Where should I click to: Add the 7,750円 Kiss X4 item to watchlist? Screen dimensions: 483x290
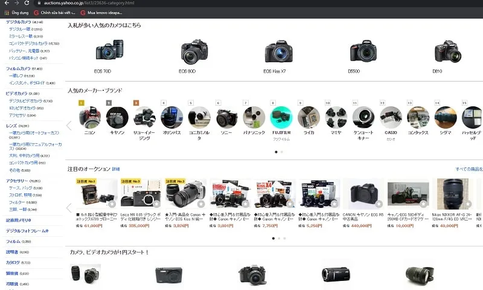tap(290, 204)
